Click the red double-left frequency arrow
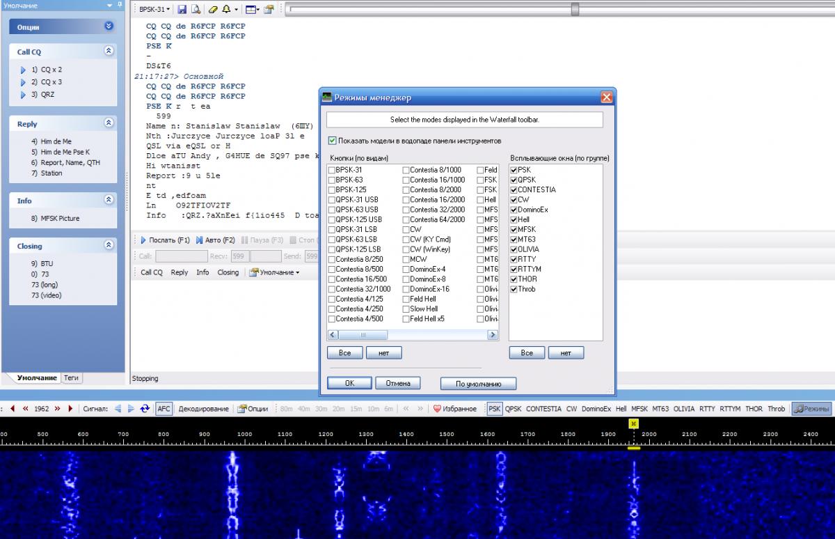The height and width of the screenshot is (539, 835). pyautogui.click(x=26, y=409)
